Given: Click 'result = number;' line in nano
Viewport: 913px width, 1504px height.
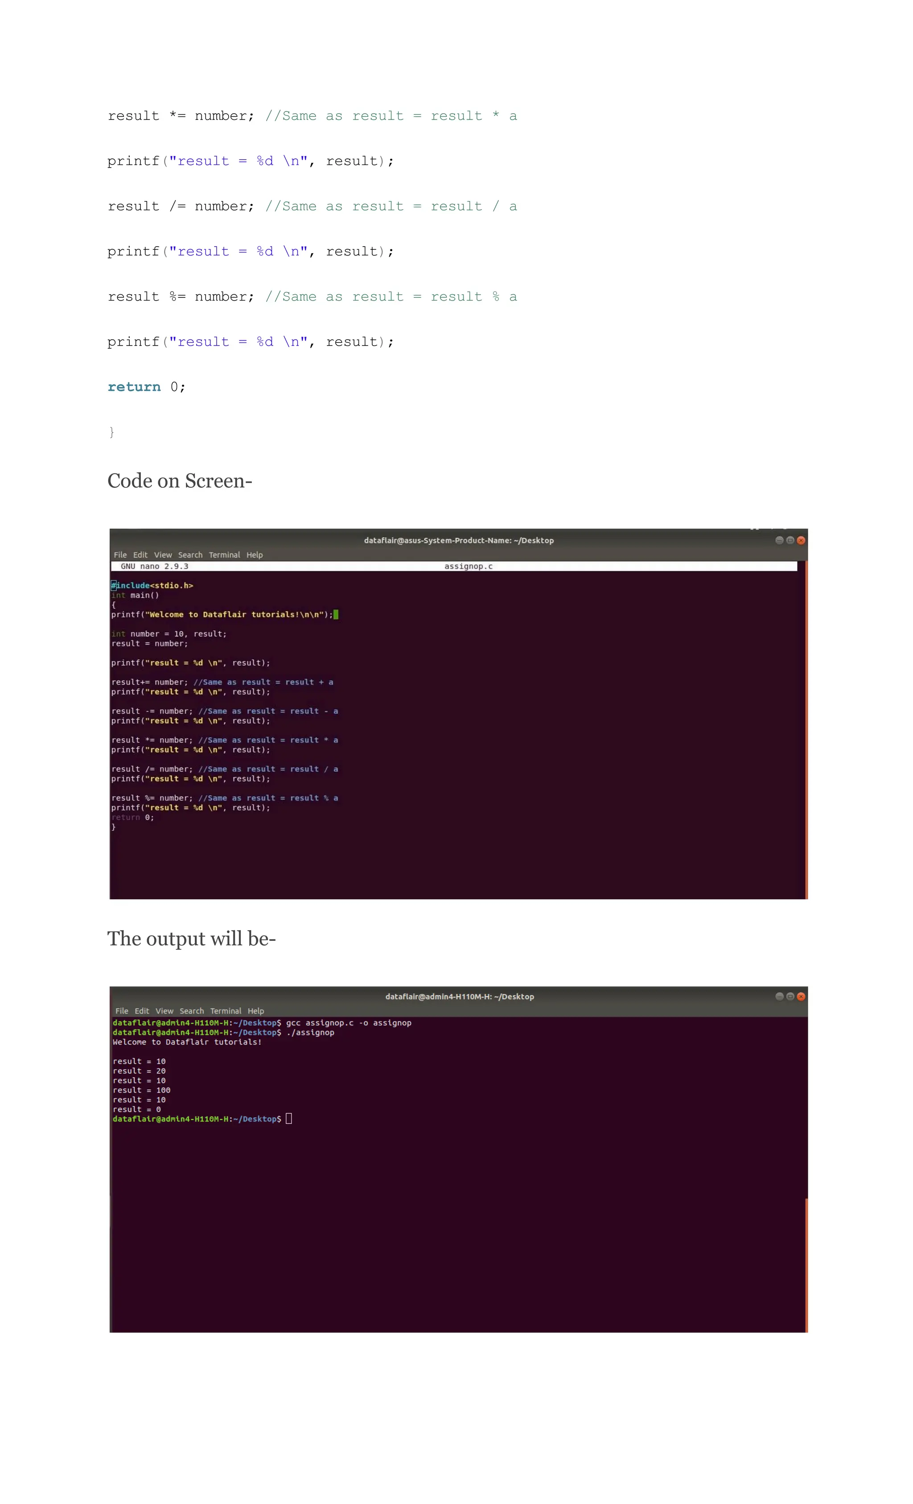Looking at the screenshot, I should tap(149, 643).
